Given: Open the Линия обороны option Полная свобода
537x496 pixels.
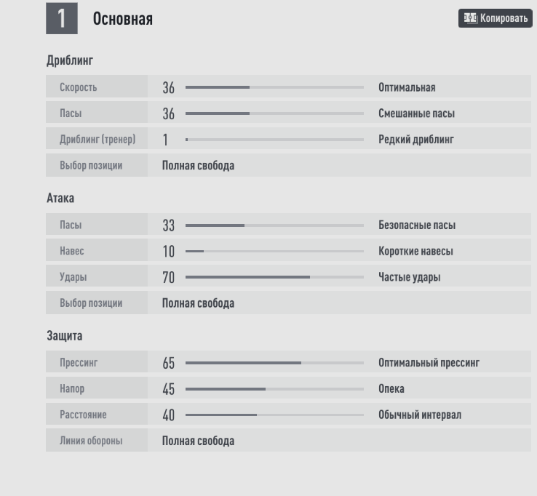Looking at the screenshot, I should [198, 441].
